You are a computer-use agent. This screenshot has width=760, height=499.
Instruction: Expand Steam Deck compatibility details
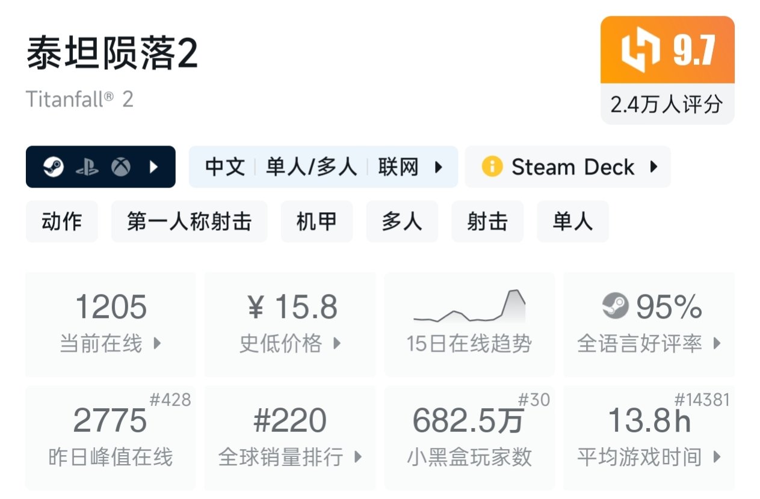654,167
